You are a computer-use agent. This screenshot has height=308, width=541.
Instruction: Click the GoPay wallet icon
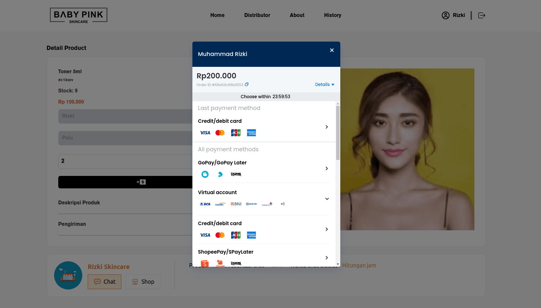[x=205, y=174]
